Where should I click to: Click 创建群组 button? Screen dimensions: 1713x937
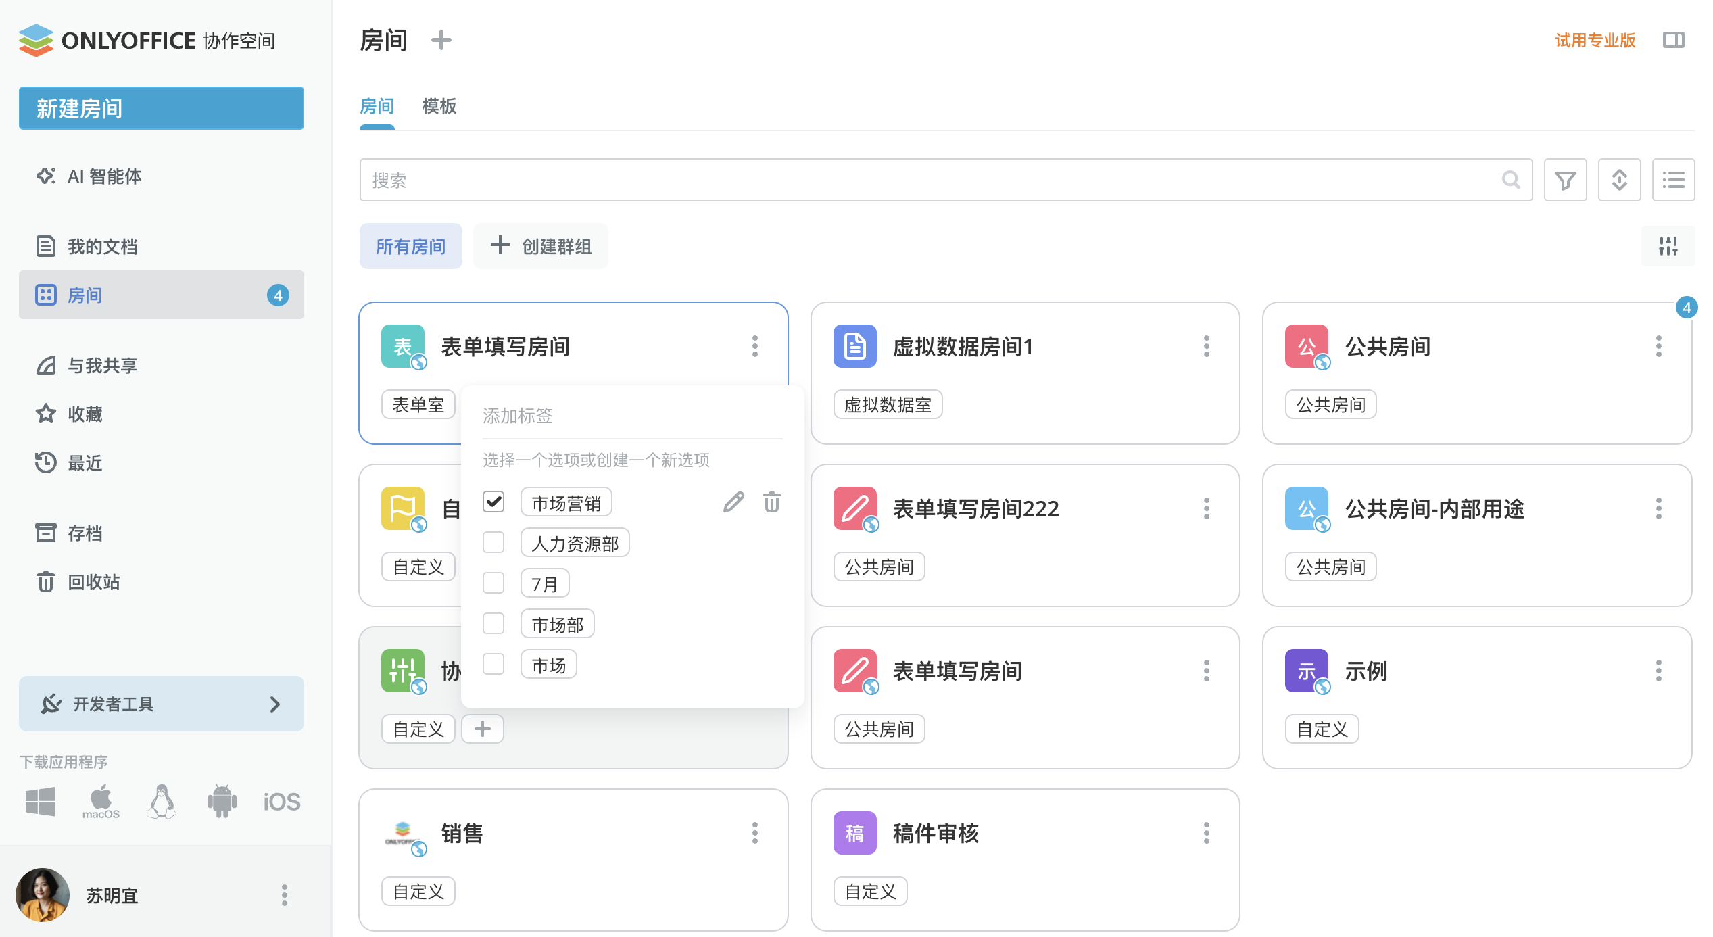tap(541, 246)
